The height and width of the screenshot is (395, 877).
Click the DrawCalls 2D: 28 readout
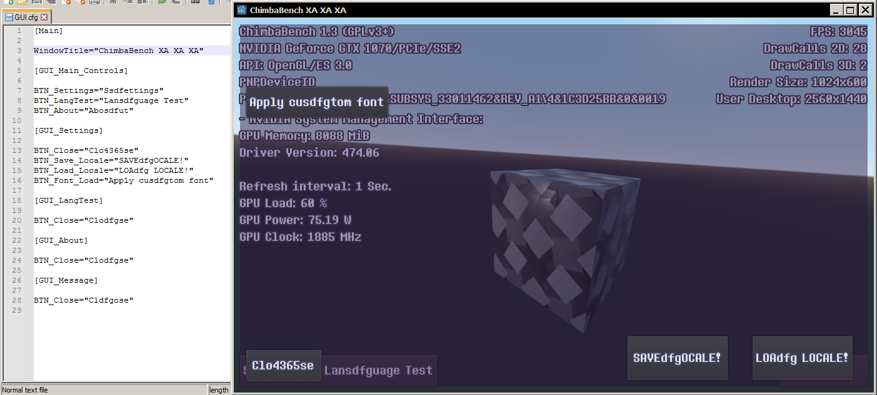(x=815, y=49)
